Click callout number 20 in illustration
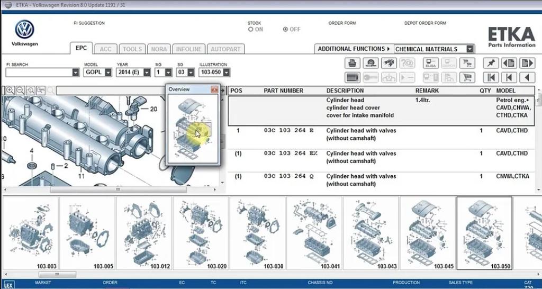The image size is (542, 289). click(x=153, y=109)
